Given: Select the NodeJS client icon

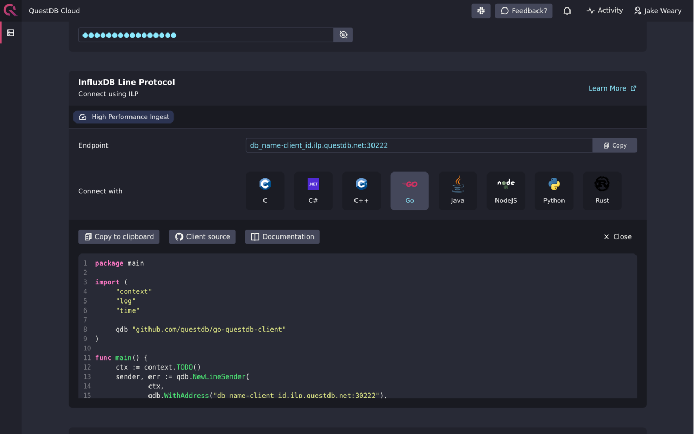Looking at the screenshot, I should pos(506,191).
